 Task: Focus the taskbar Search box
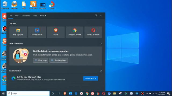coord(28,94)
